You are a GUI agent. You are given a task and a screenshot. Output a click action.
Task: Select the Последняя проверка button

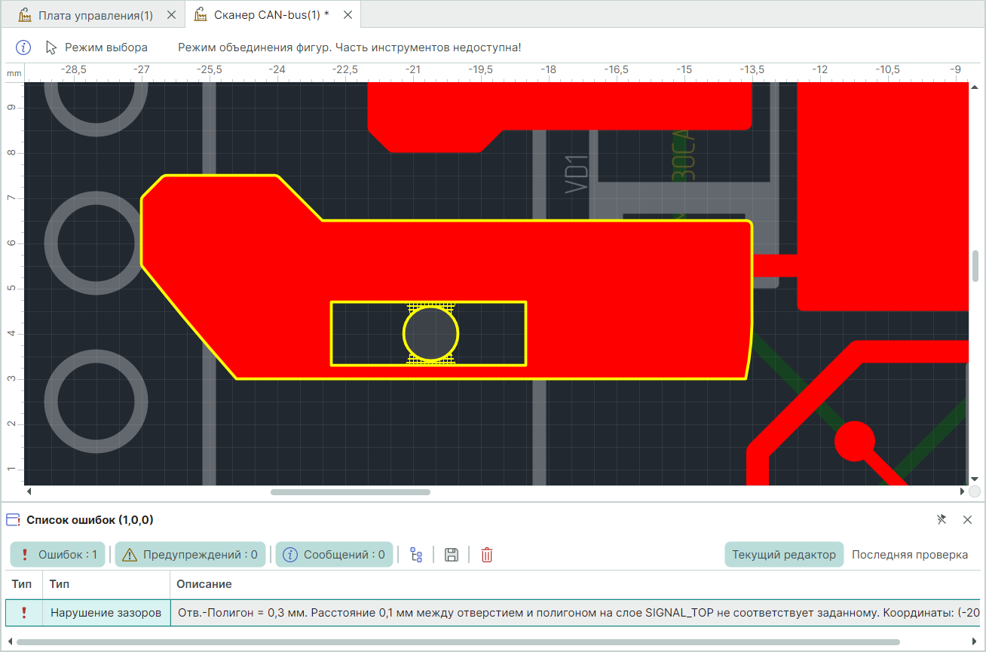click(910, 555)
